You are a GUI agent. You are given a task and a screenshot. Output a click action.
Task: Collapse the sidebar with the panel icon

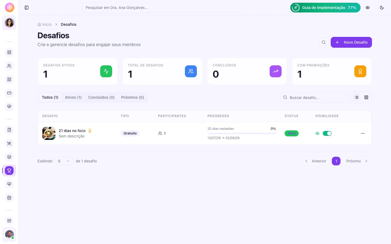click(x=27, y=8)
